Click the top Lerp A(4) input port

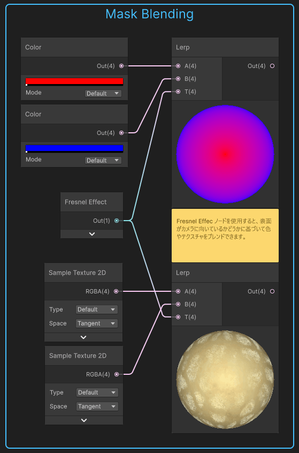click(x=178, y=66)
